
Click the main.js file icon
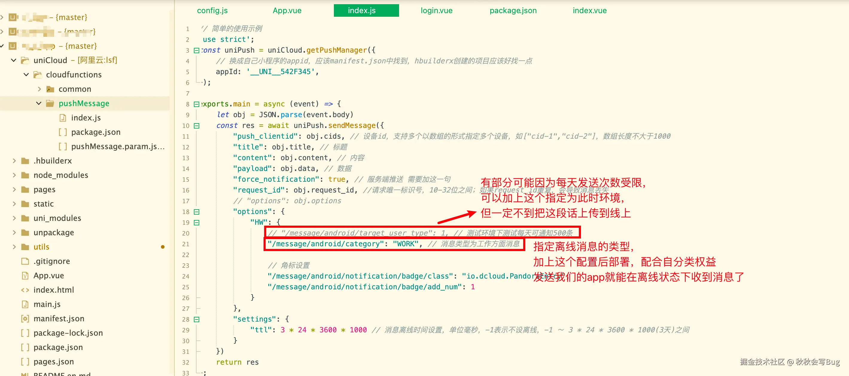(25, 304)
